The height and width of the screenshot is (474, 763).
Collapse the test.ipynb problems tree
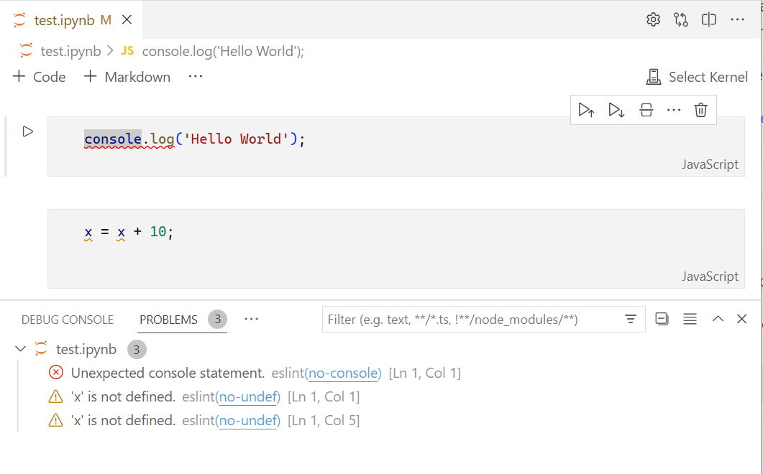(21, 350)
